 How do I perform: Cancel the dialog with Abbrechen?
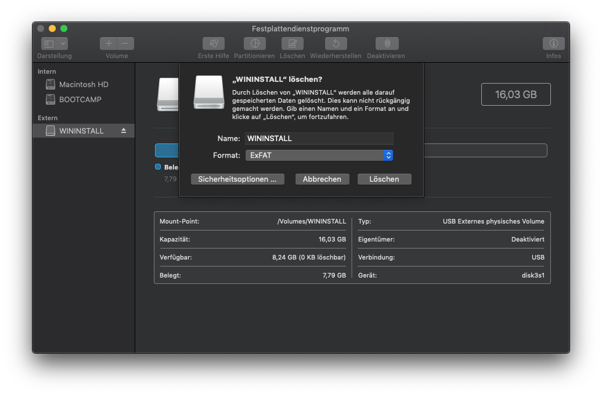pos(322,179)
